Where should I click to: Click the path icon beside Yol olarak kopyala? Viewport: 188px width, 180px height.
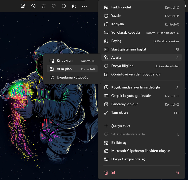pyautogui.click(x=106, y=33)
